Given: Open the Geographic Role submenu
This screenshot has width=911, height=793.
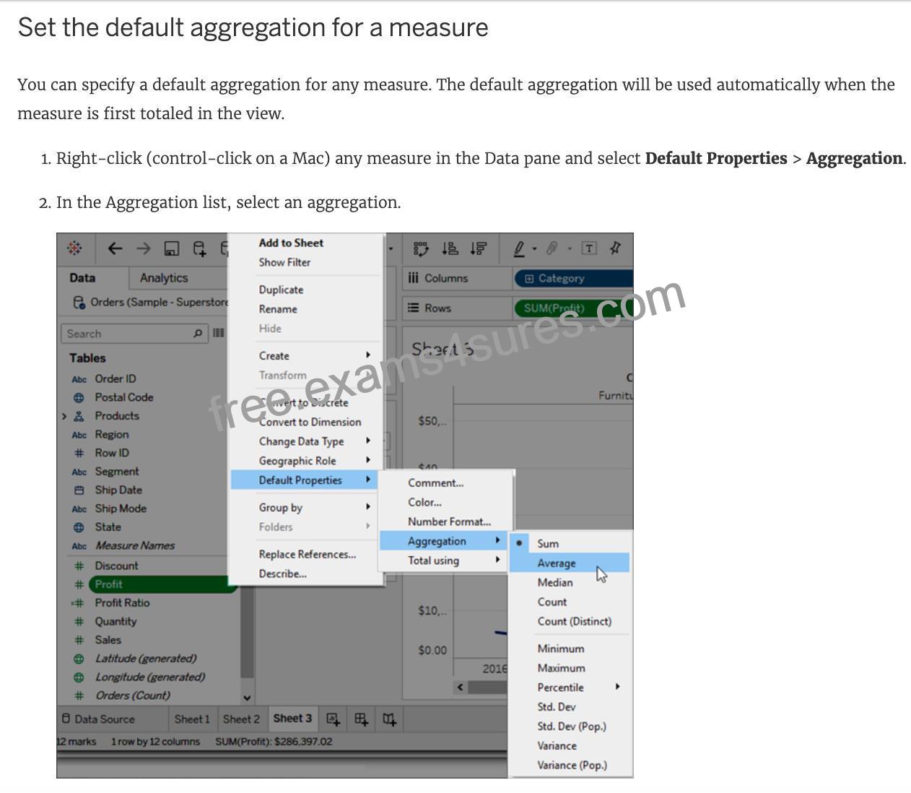Looking at the screenshot, I should point(304,461).
